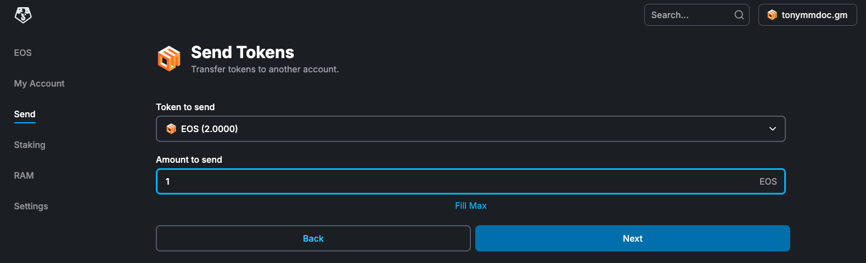This screenshot has width=866, height=263.
Task: Click the 'Amount to send' label
Action: [189, 159]
